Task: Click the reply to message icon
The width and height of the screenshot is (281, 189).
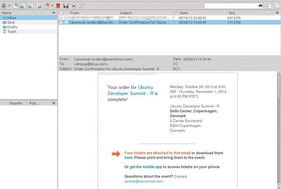Action: pyautogui.click(x=23, y=6)
